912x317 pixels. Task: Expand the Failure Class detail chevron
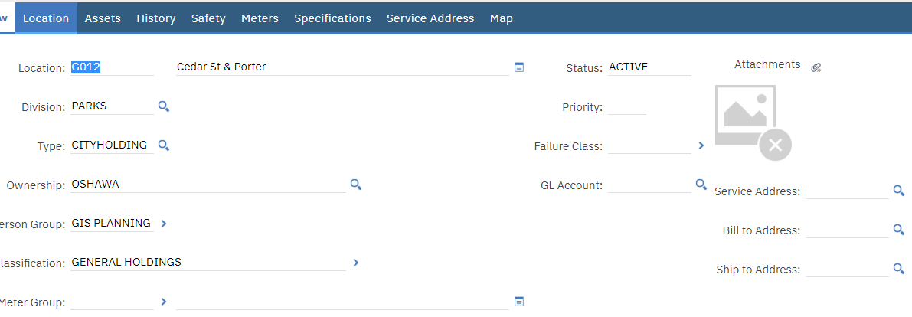pos(701,145)
